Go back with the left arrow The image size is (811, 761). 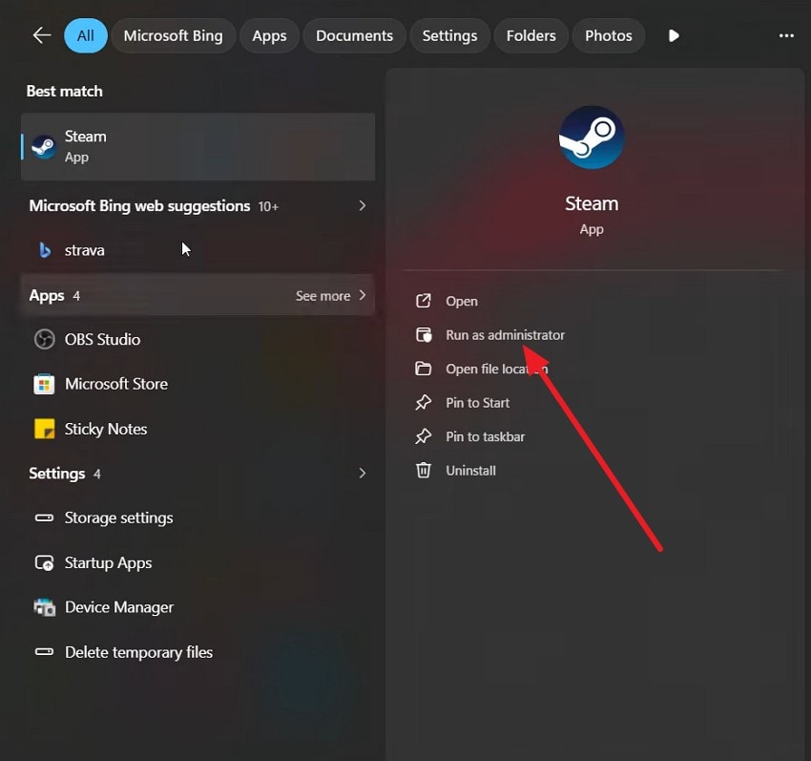click(41, 35)
